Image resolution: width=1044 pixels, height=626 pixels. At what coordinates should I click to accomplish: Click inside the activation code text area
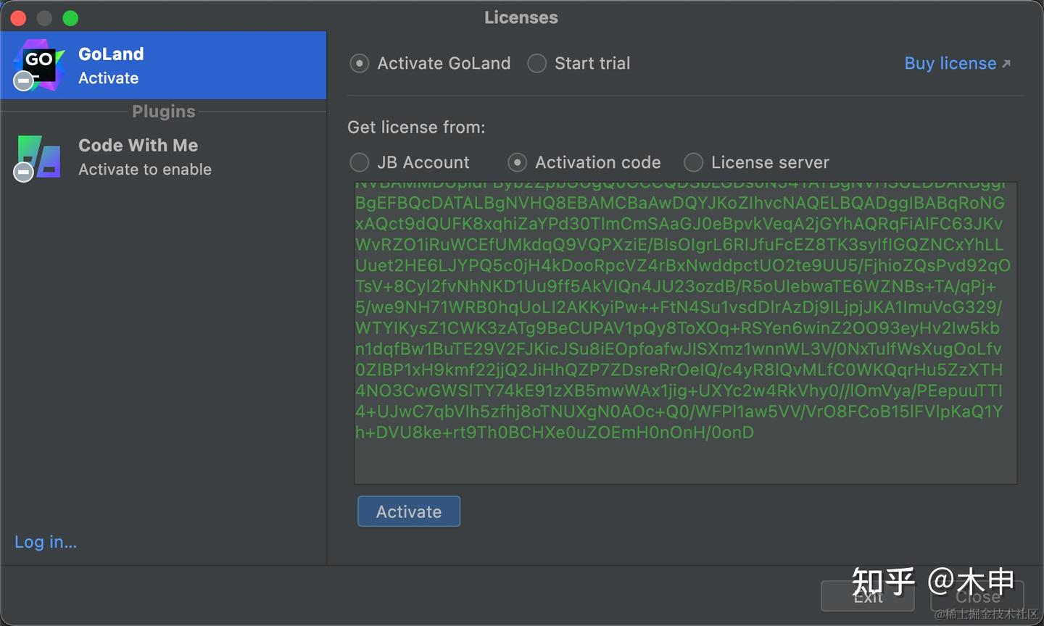coord(685,456)
